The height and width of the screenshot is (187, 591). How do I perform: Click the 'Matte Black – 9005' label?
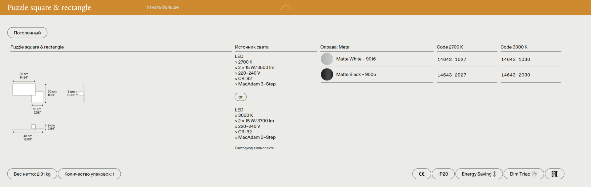(356, 75)
